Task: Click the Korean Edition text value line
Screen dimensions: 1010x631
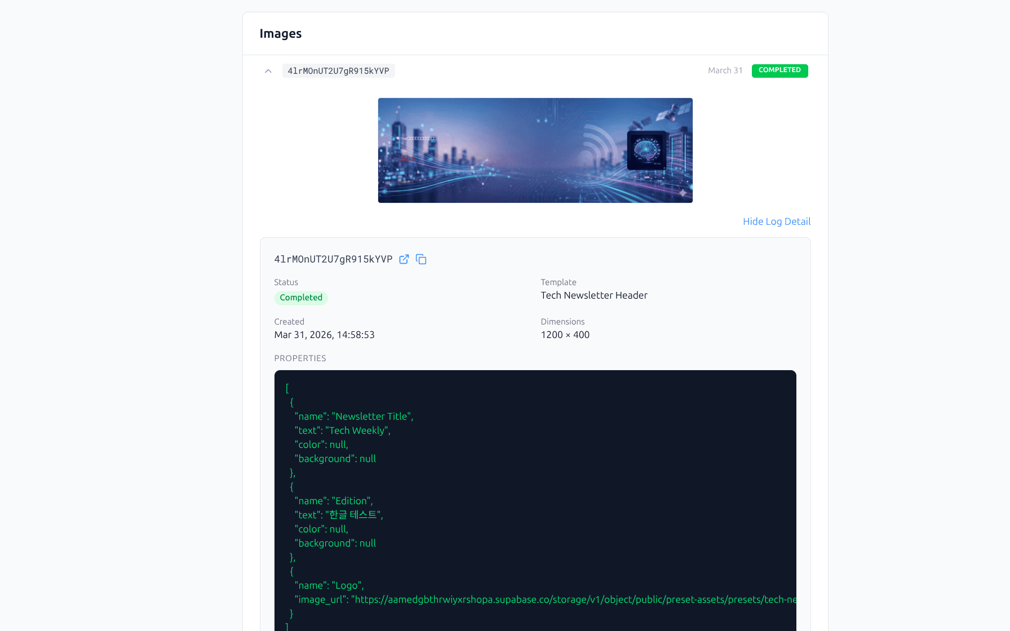Action: click(x=338, y=515)
